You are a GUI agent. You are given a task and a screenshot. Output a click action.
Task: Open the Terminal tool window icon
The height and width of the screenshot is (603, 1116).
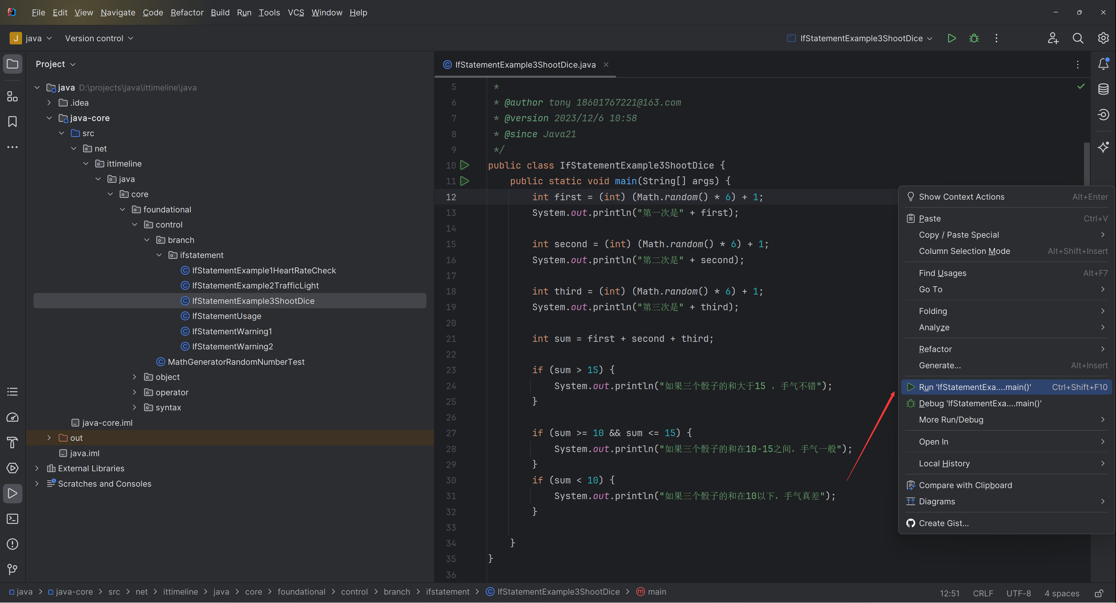12,519
